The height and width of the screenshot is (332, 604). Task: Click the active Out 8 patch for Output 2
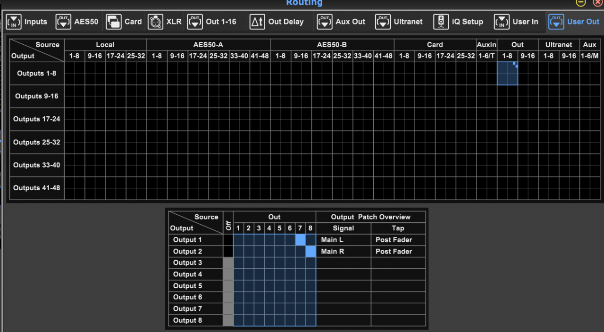pos(310,251)
